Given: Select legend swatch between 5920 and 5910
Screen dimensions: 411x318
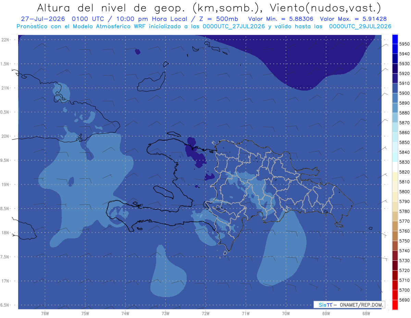Looking at the screenshot, I should tap(395, 78).
